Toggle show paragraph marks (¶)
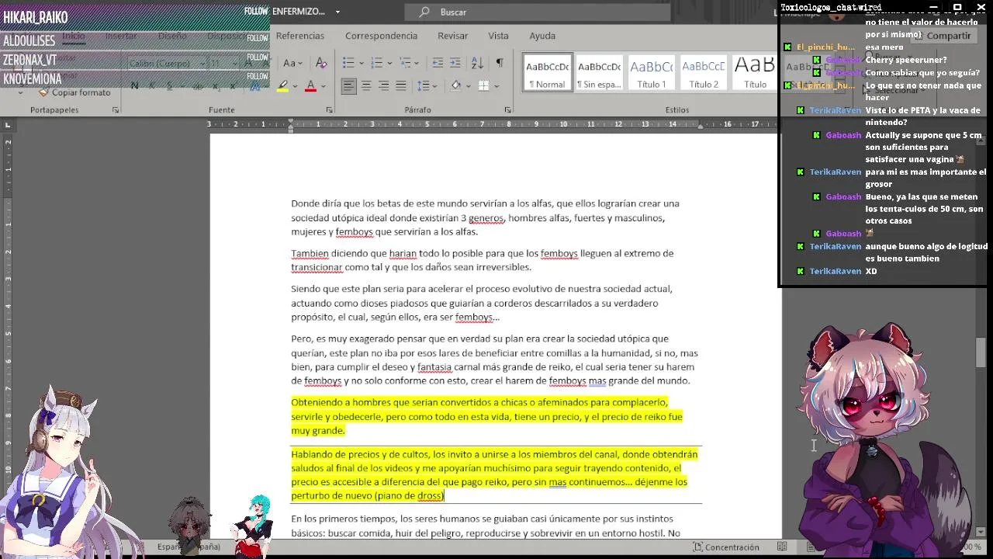This screenshot has width=993, height=559. tap(499, 63)
